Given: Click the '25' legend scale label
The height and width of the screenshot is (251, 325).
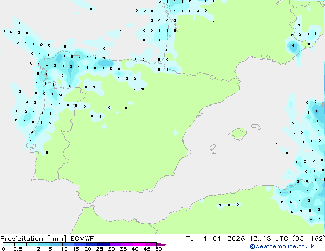Looking at the screenshot, I should point(99,249).
